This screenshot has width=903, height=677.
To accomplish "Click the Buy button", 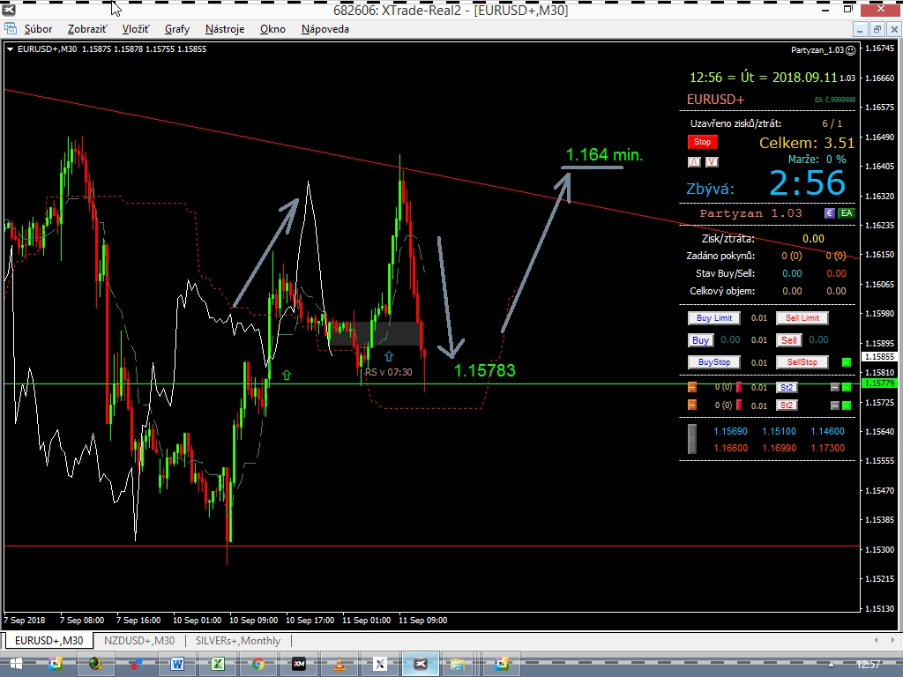I will 700,340.
